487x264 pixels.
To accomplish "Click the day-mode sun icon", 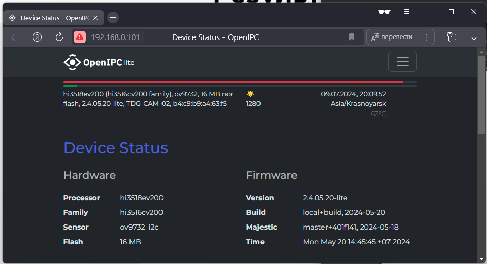I will [x=250, y=94].
